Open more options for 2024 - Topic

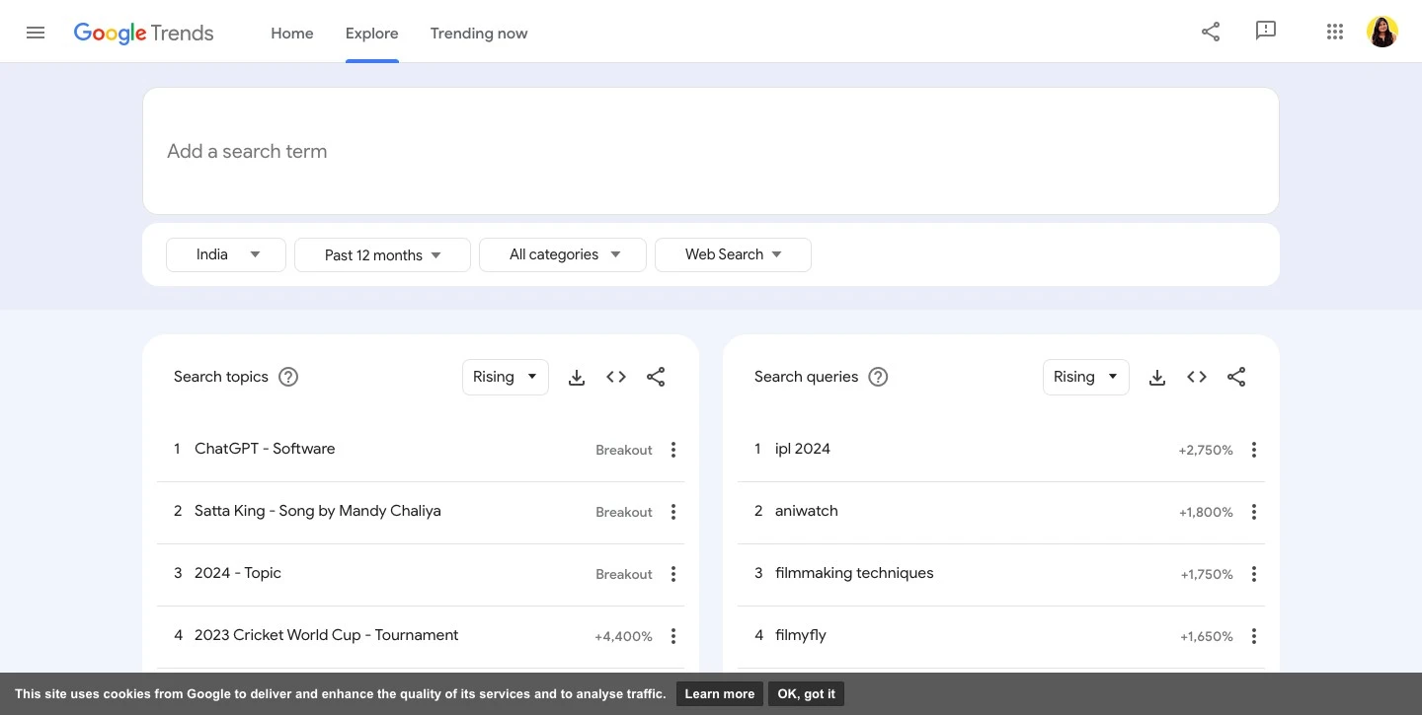673,574
